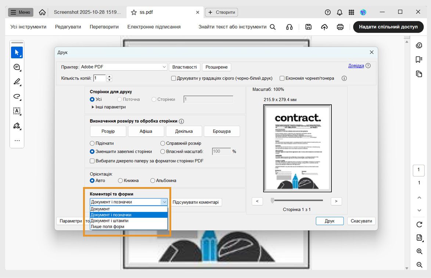Viewport: 431px width, 278px height.
Task: Enable black-and-white grayscale printing
Action: click(173, 78)
